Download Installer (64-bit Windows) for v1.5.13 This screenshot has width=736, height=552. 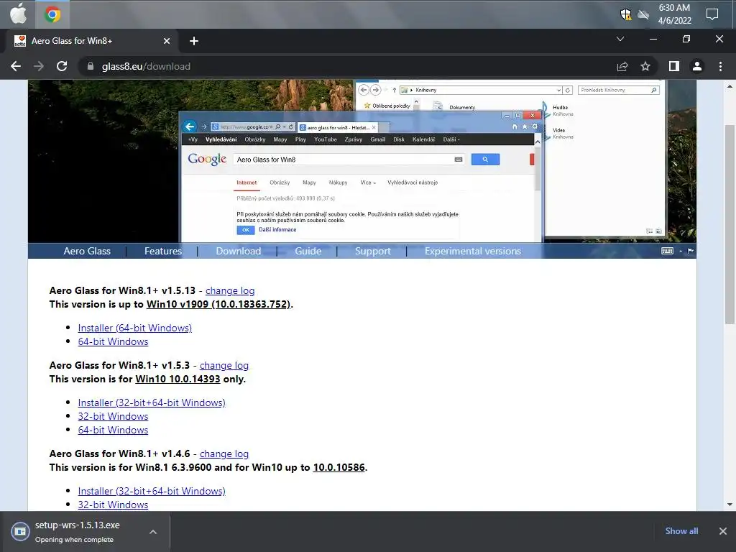(x=134, y=328)
